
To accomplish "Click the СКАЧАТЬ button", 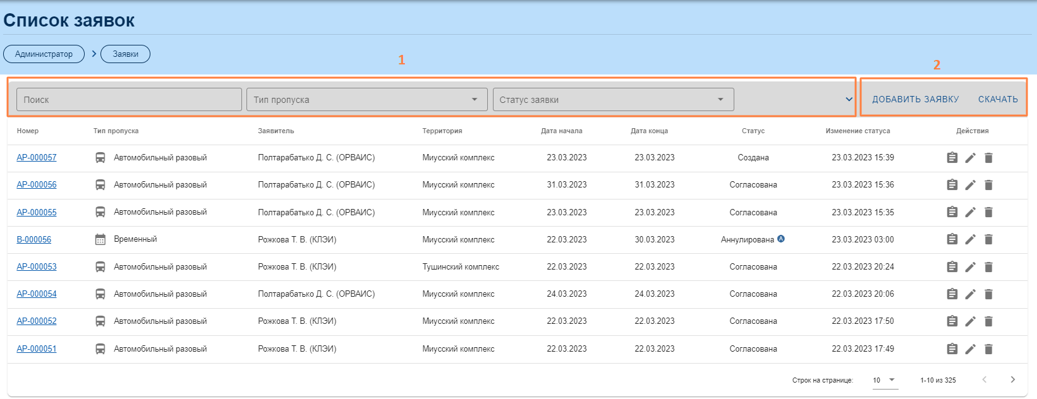I will (x=998, y=99).
